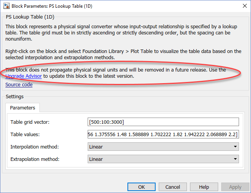Open the Upgrade Advisor link
The image size is (251, 193).
coord(24,76)
